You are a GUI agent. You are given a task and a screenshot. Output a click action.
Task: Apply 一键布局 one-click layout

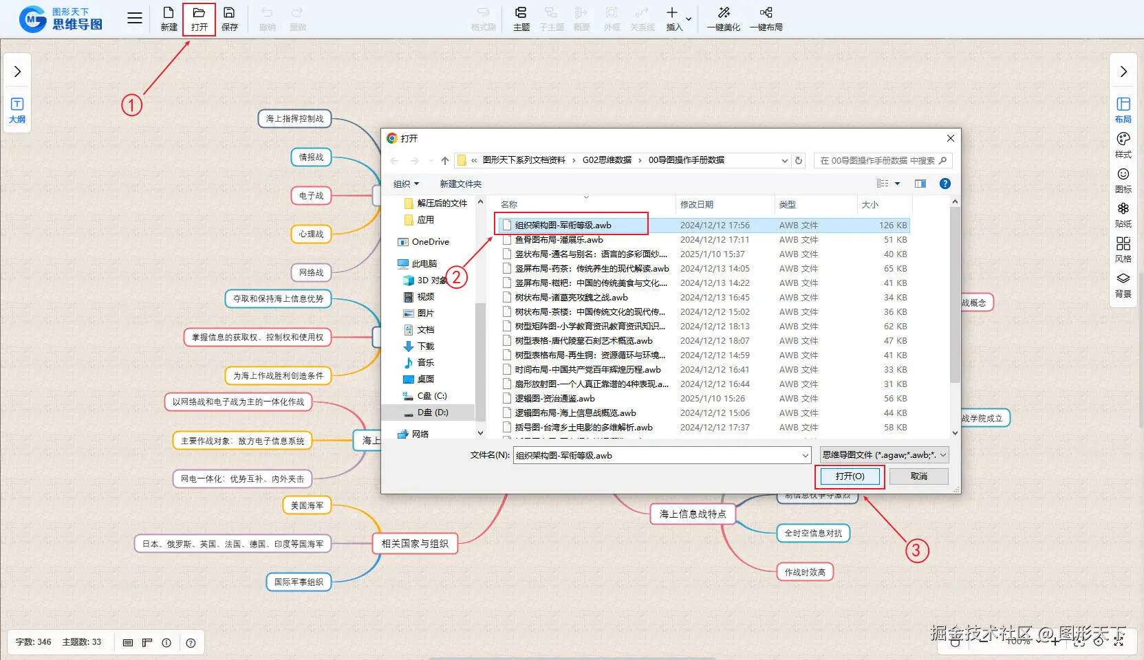tap(766, 19)
